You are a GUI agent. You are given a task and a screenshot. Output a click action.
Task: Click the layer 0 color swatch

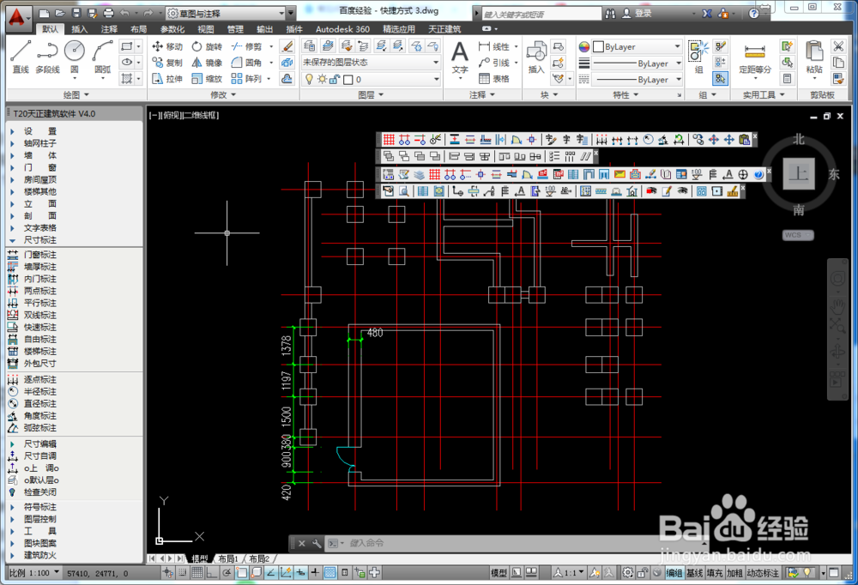coord(348,80)
